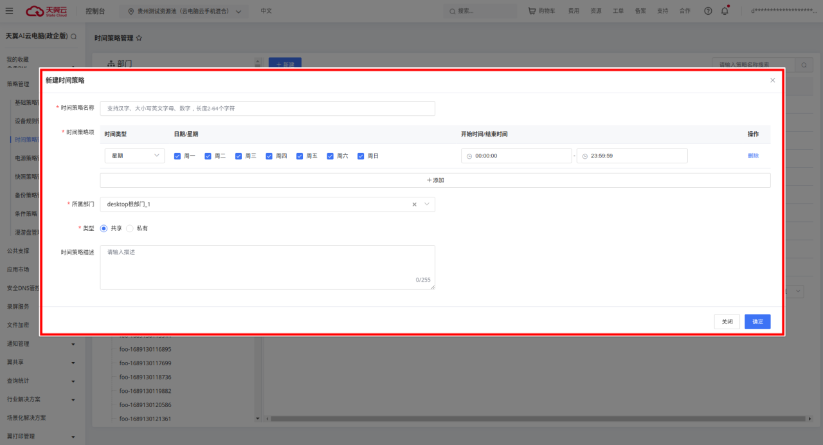Uncheck the 周一 checkbox

[177, 156]
